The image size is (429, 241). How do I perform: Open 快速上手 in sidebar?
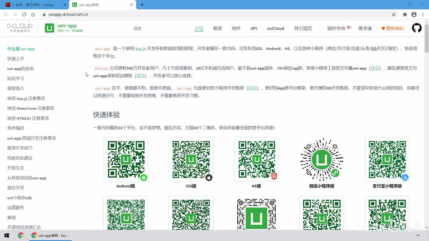pyautogui.click(x=16, y=59)
